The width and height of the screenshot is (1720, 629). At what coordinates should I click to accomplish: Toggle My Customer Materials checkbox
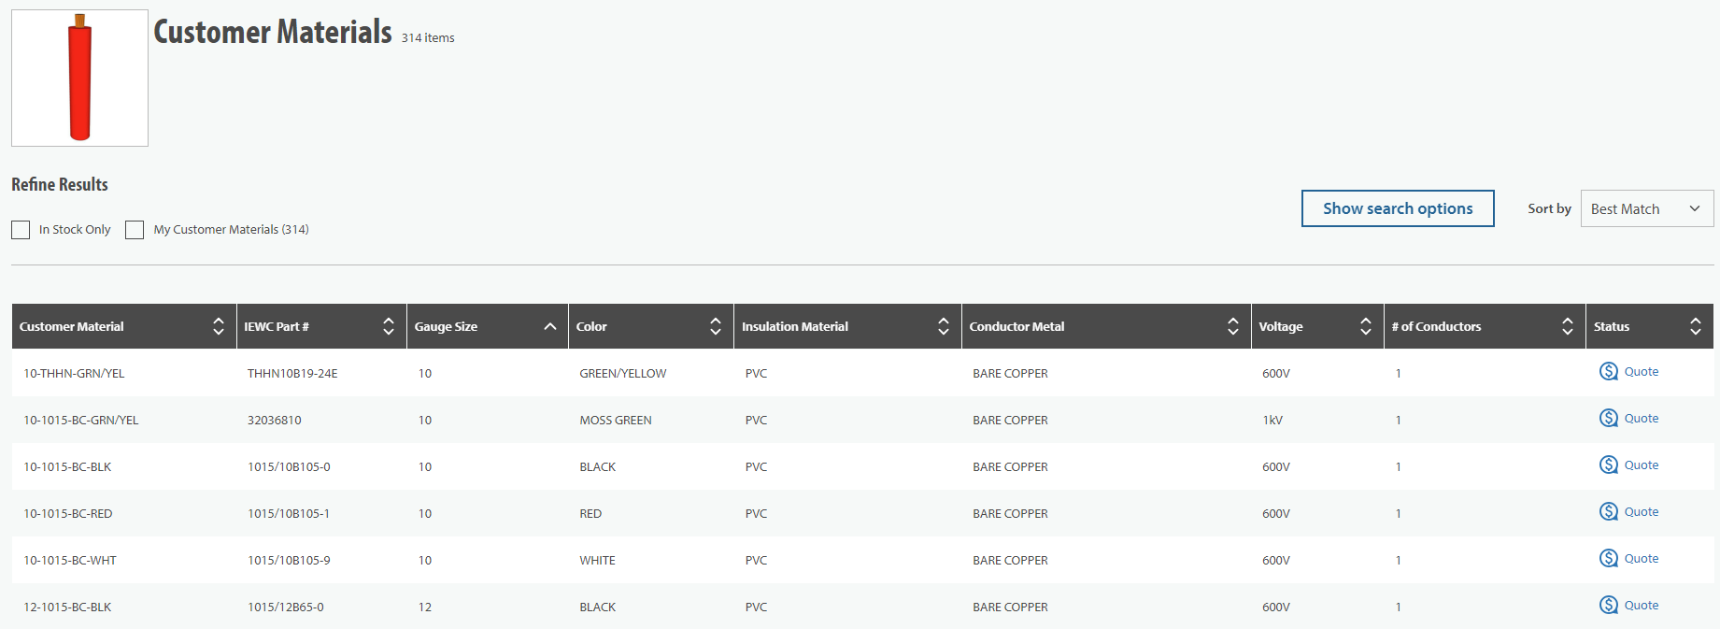(x=135, y=230)
